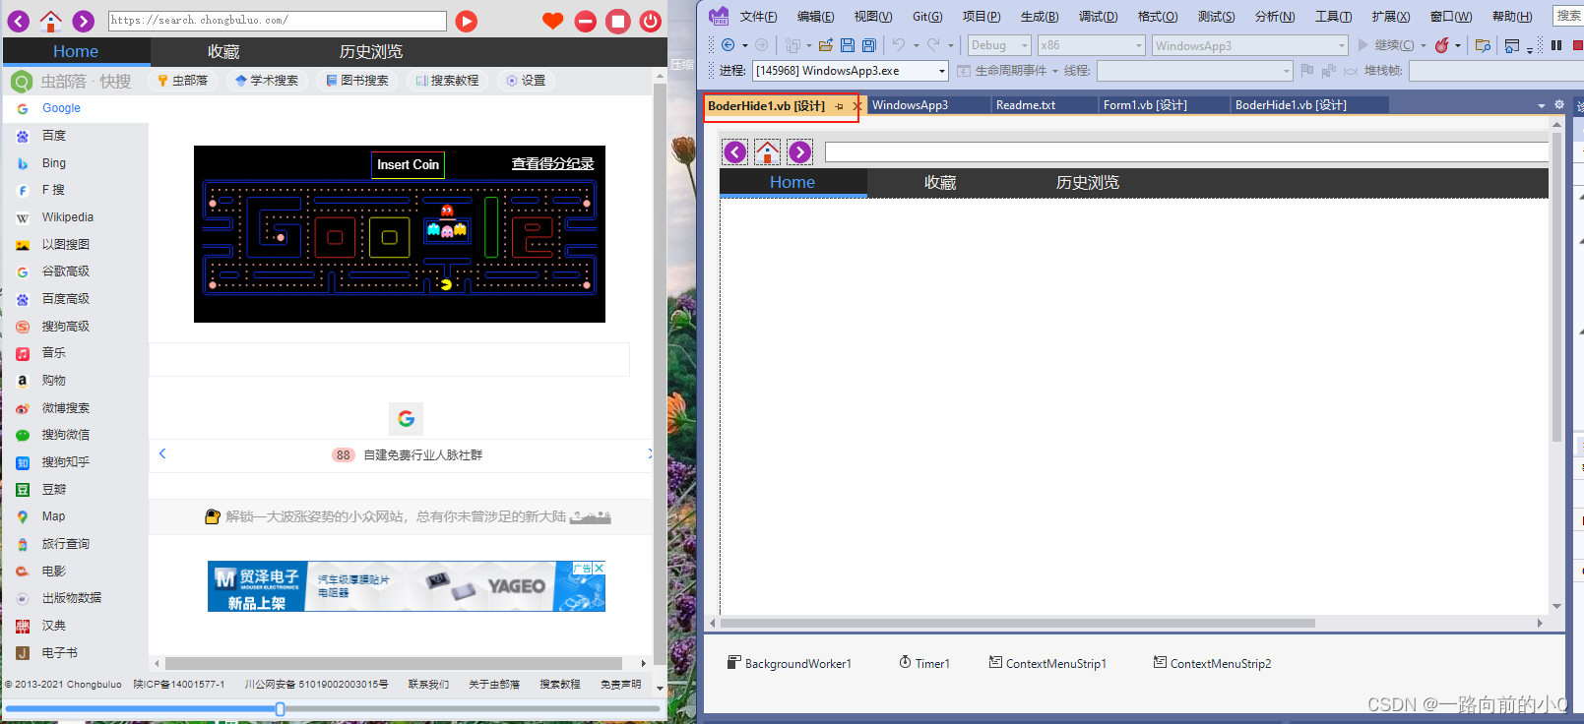1584x724 pixels.
Task: Click the browser page horizontal scrollbar
Action: click(394, 664)
